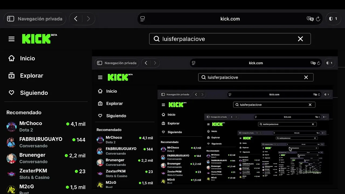Click the shield icon in the first nested copy
The width and height of the screenshot is (345, 194).
coord(328,63)
